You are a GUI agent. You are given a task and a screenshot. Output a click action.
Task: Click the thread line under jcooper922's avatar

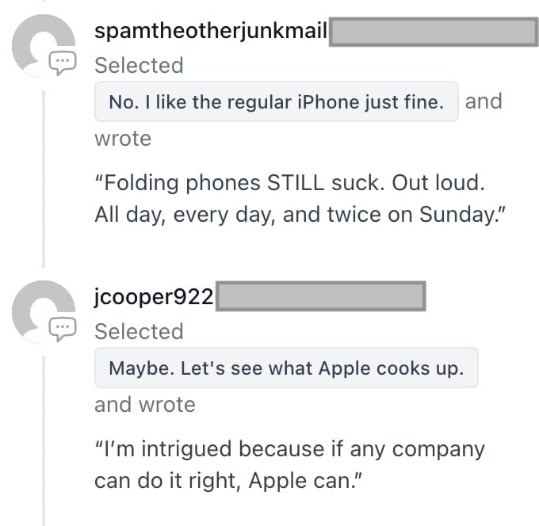pyautogui.click(x=44, y=441)
